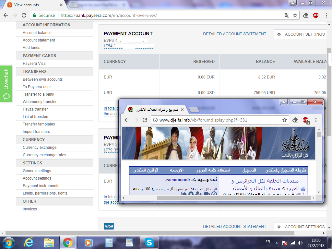
Task: Close the Arabic forum tab in djelfa window
Action: point(182,110)
